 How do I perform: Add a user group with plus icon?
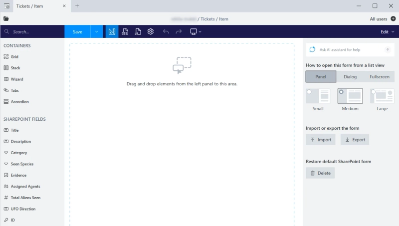pos(393,19)
